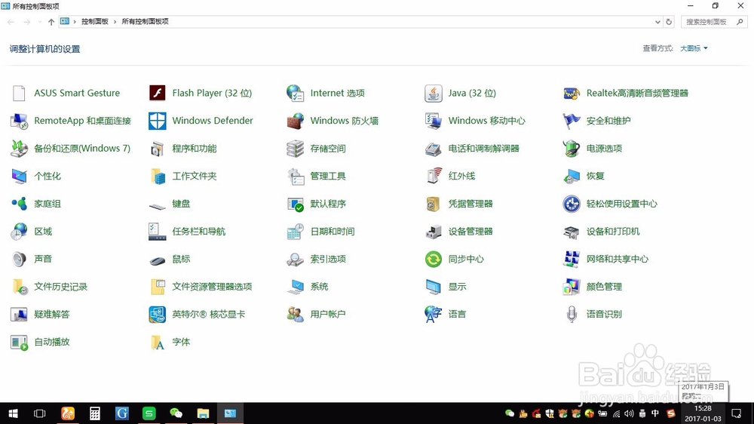Open WeChat from taskbar

tap(176, 413)
